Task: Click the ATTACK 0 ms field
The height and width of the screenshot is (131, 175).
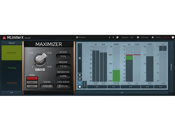Action: (63, 56)
